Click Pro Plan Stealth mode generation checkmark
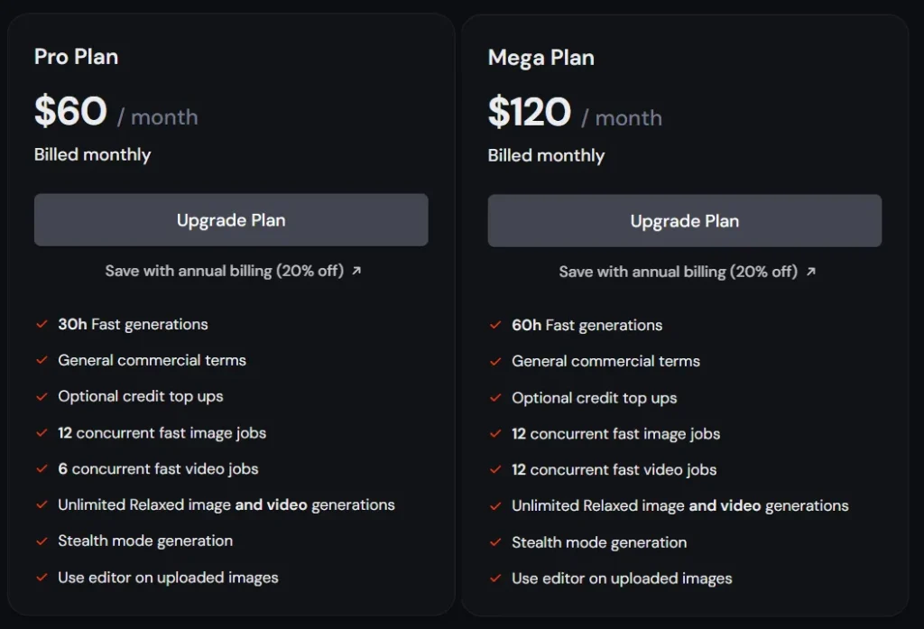The width and height of the screenshot is (924, 629). tap(42, 541)
